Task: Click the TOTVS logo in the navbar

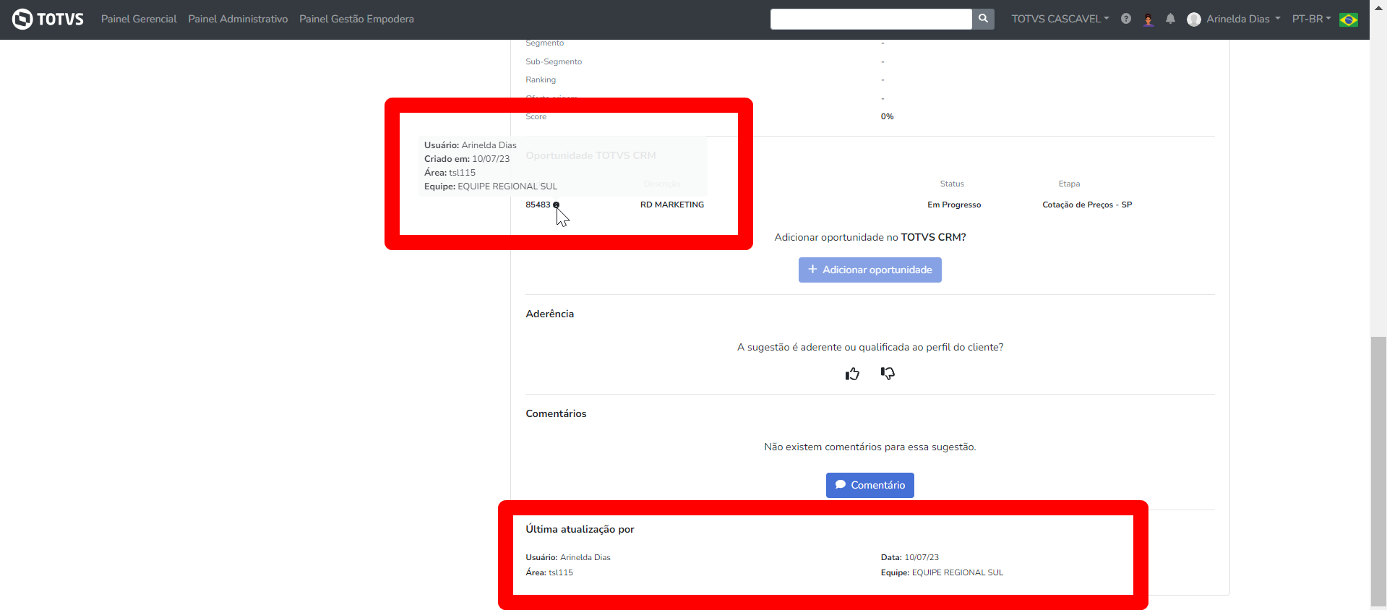Action: point(48,19)
